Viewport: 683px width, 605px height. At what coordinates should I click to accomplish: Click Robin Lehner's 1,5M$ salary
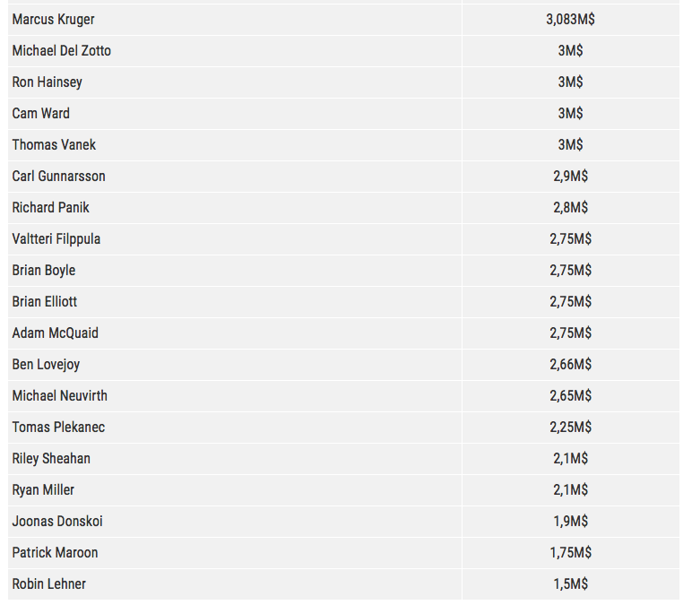(x=570, y=583)
